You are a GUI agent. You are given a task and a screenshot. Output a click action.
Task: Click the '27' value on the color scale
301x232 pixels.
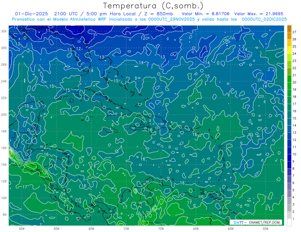[294, 32]
